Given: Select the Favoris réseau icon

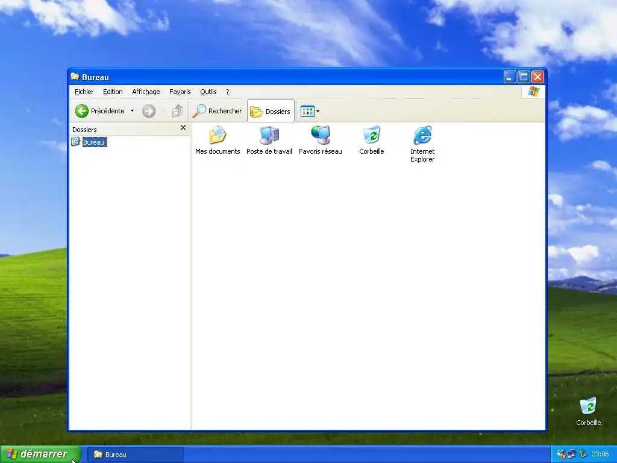Looking at the screenshot, I should 321,135.
